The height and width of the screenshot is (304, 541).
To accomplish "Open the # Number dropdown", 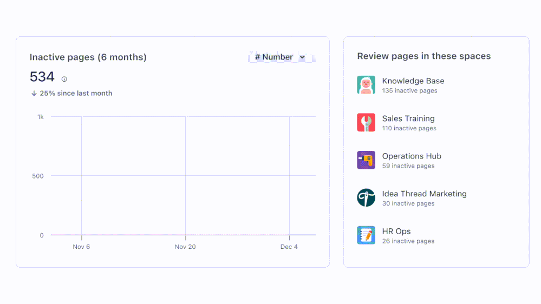I will tap(282, 57).
